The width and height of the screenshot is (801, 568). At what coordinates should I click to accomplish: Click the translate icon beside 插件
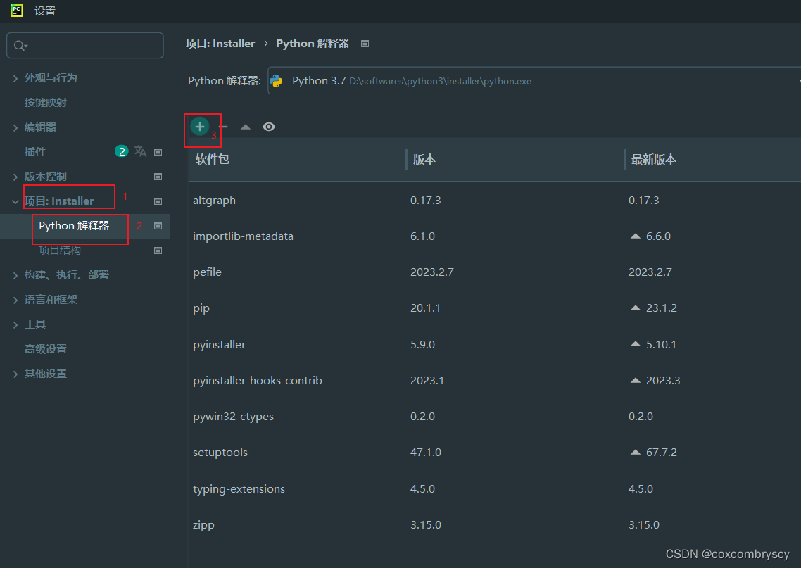click(141, 151)
